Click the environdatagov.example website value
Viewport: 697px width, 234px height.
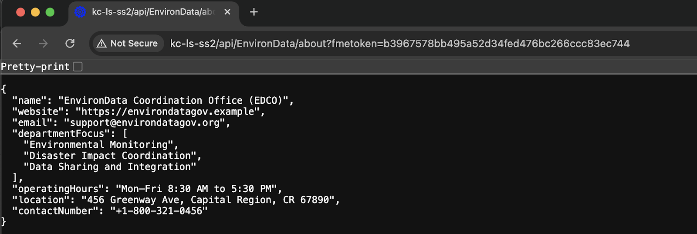pyautogui.click(x=168, y=112)
